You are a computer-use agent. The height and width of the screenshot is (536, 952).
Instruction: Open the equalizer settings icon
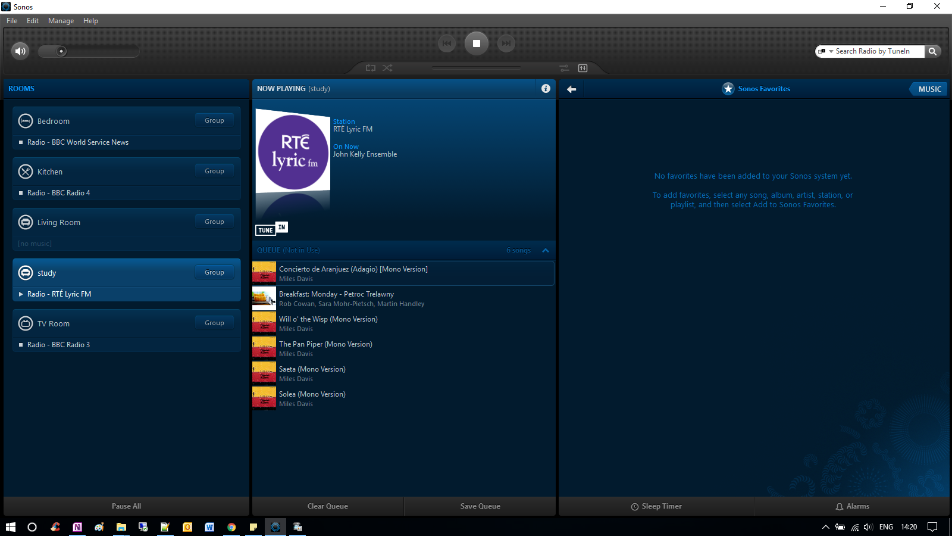(583, 68)
